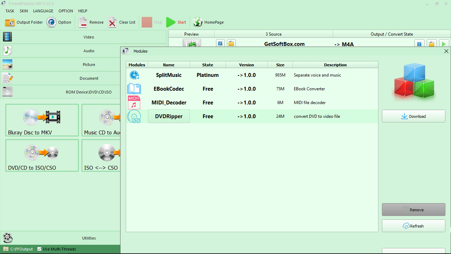The height and width of the screenshot is (254, 451).
Task: Open the SKIN menu
Action: coord(24,11)
